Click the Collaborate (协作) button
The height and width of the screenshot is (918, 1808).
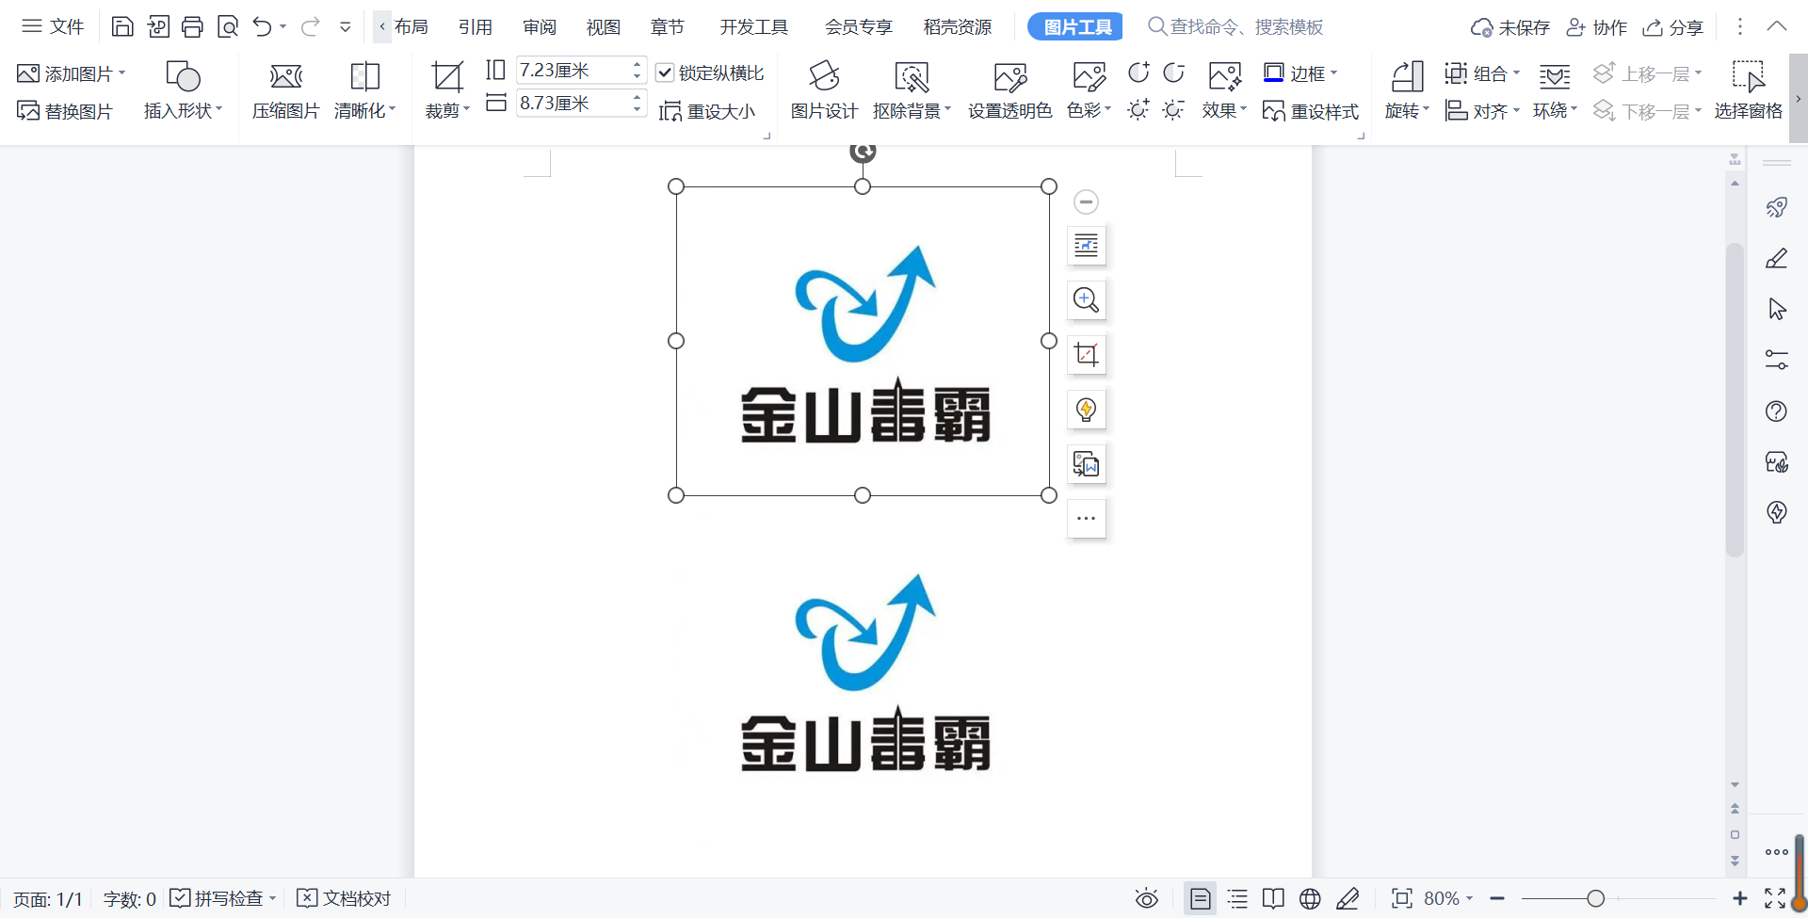[x=1597, y=27]
